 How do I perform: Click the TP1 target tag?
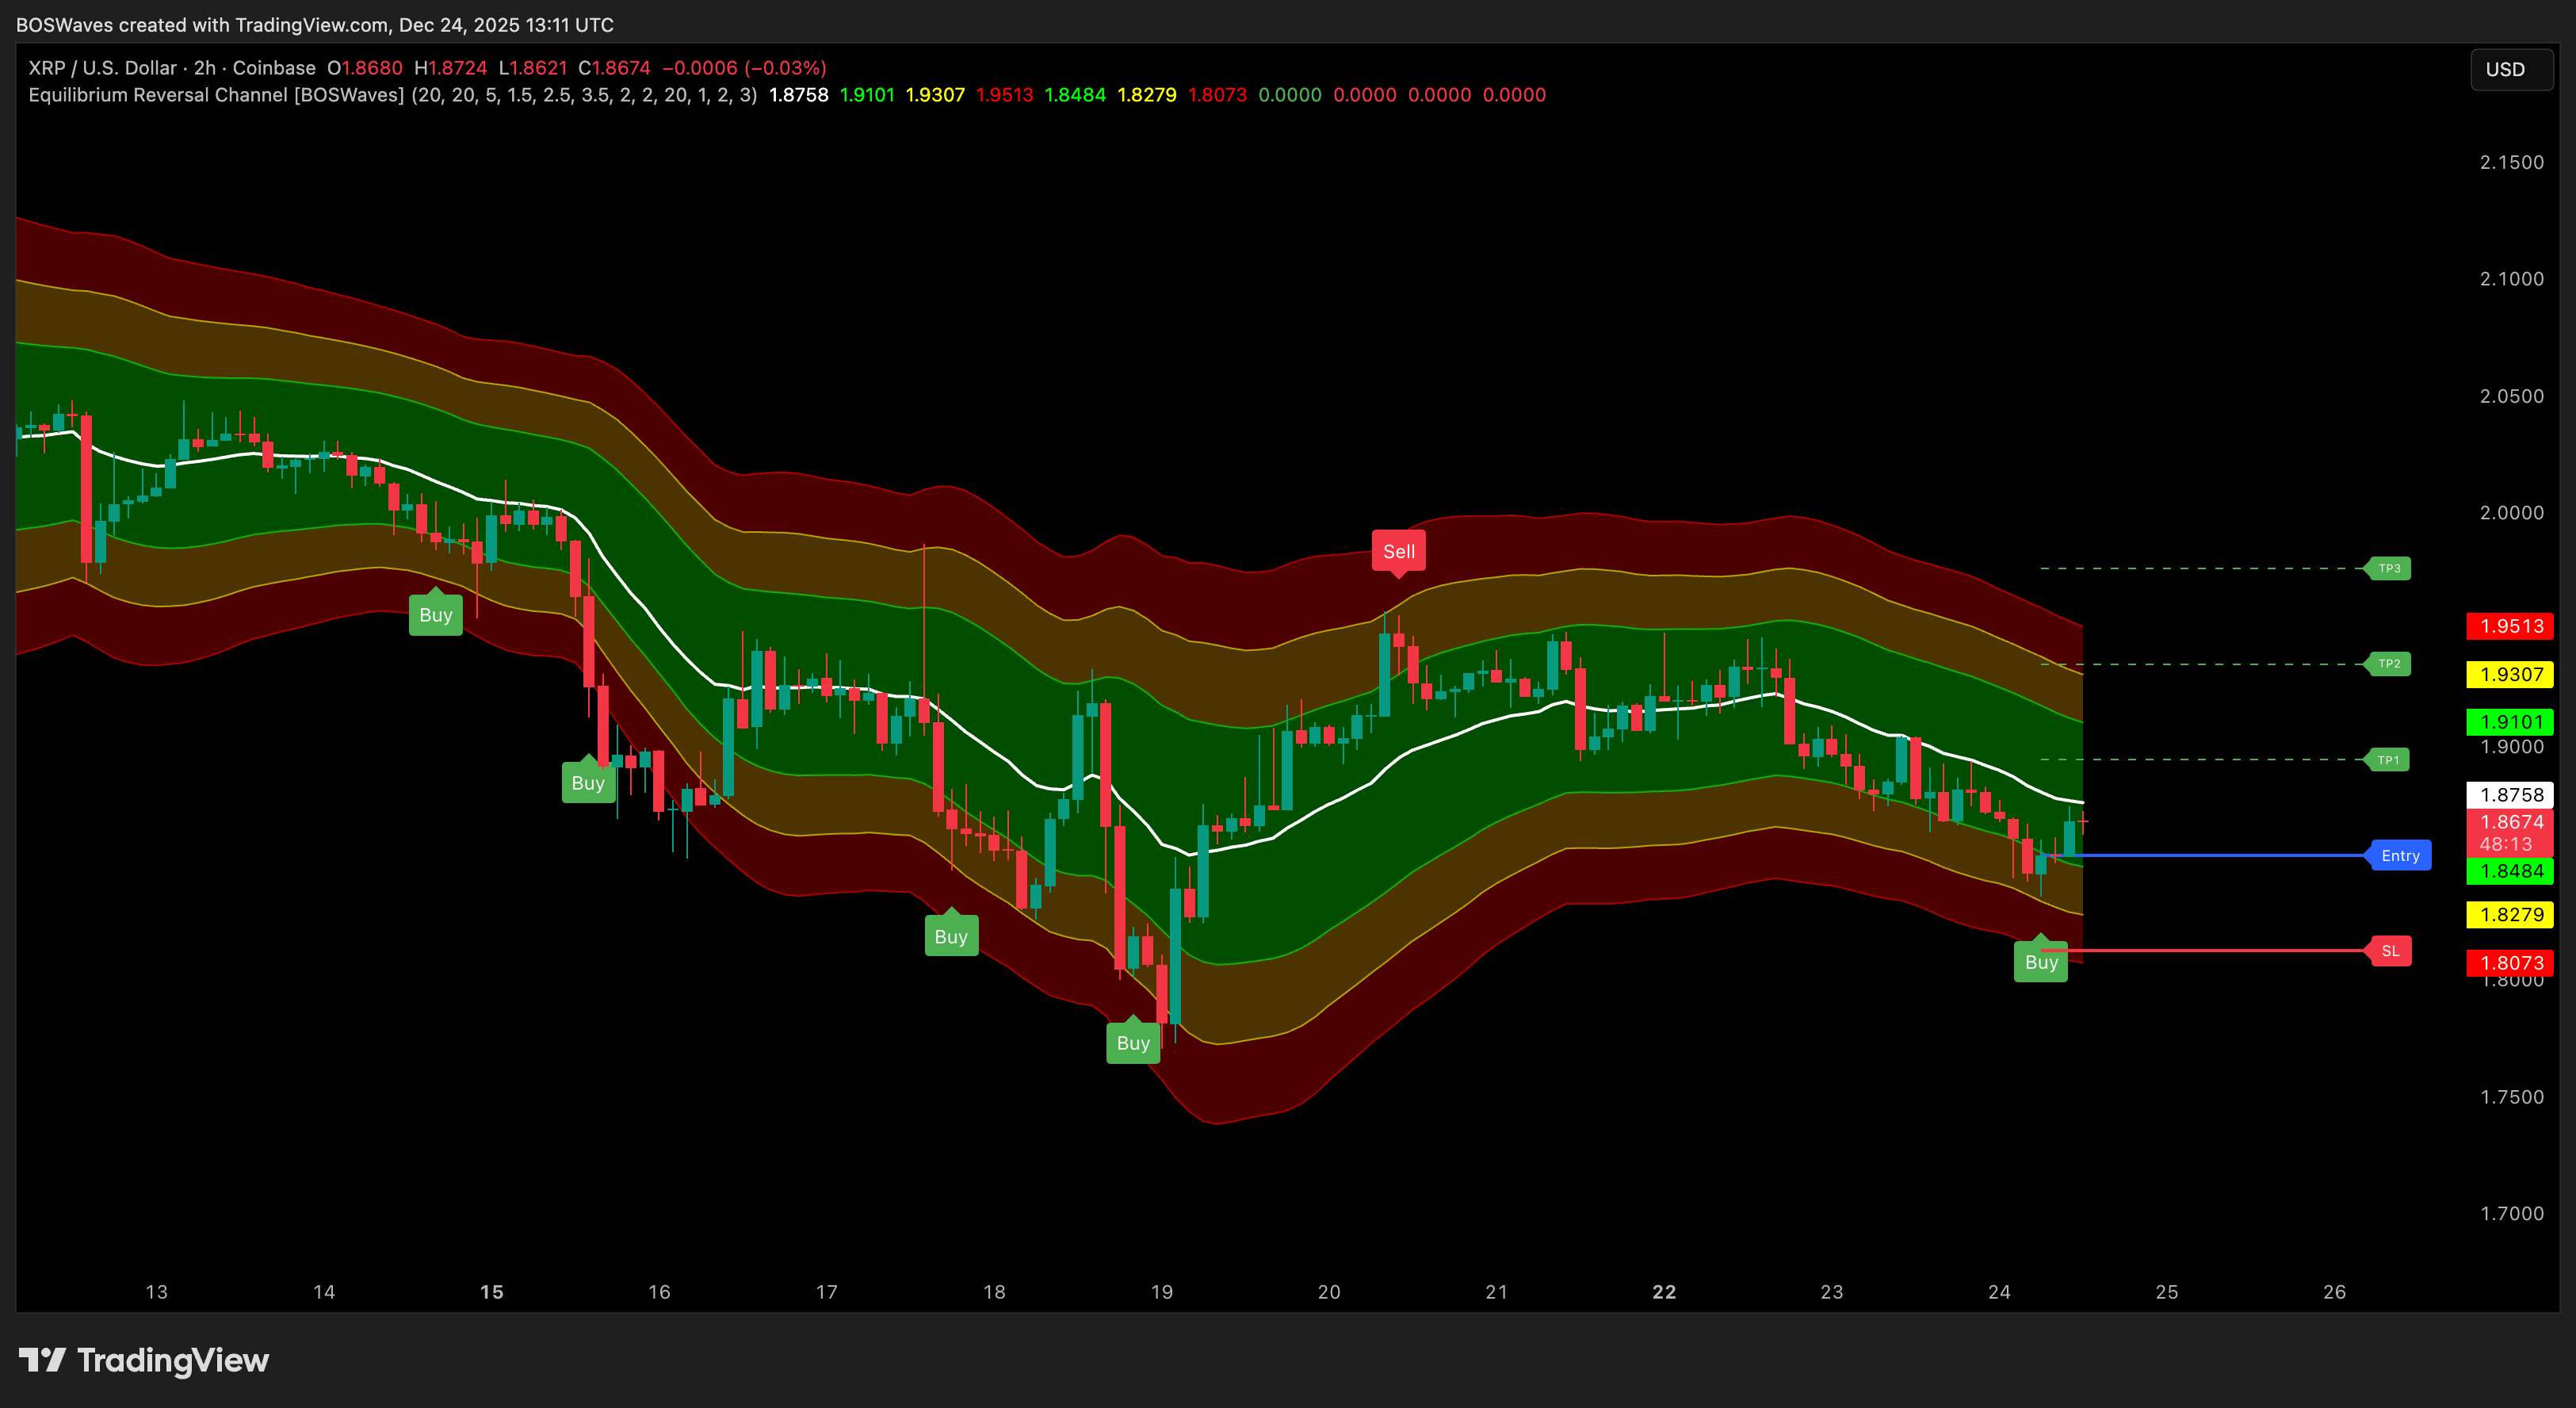click(x=2389, y=760)
